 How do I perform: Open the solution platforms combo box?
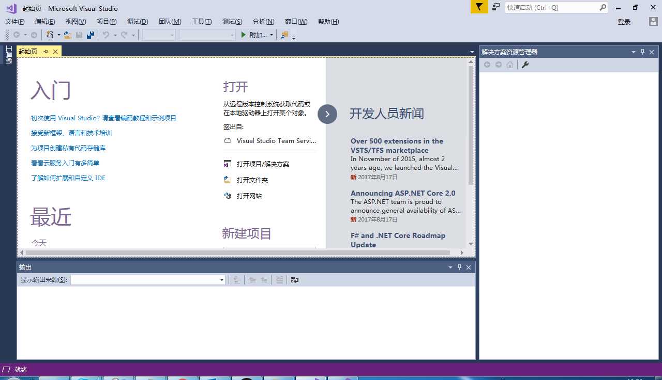(x=207, y=35)
